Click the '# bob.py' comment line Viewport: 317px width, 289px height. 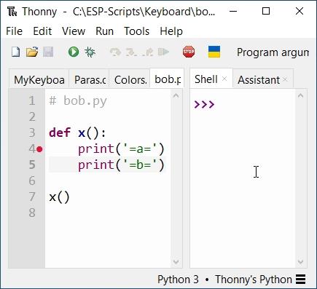pos(78,101)
